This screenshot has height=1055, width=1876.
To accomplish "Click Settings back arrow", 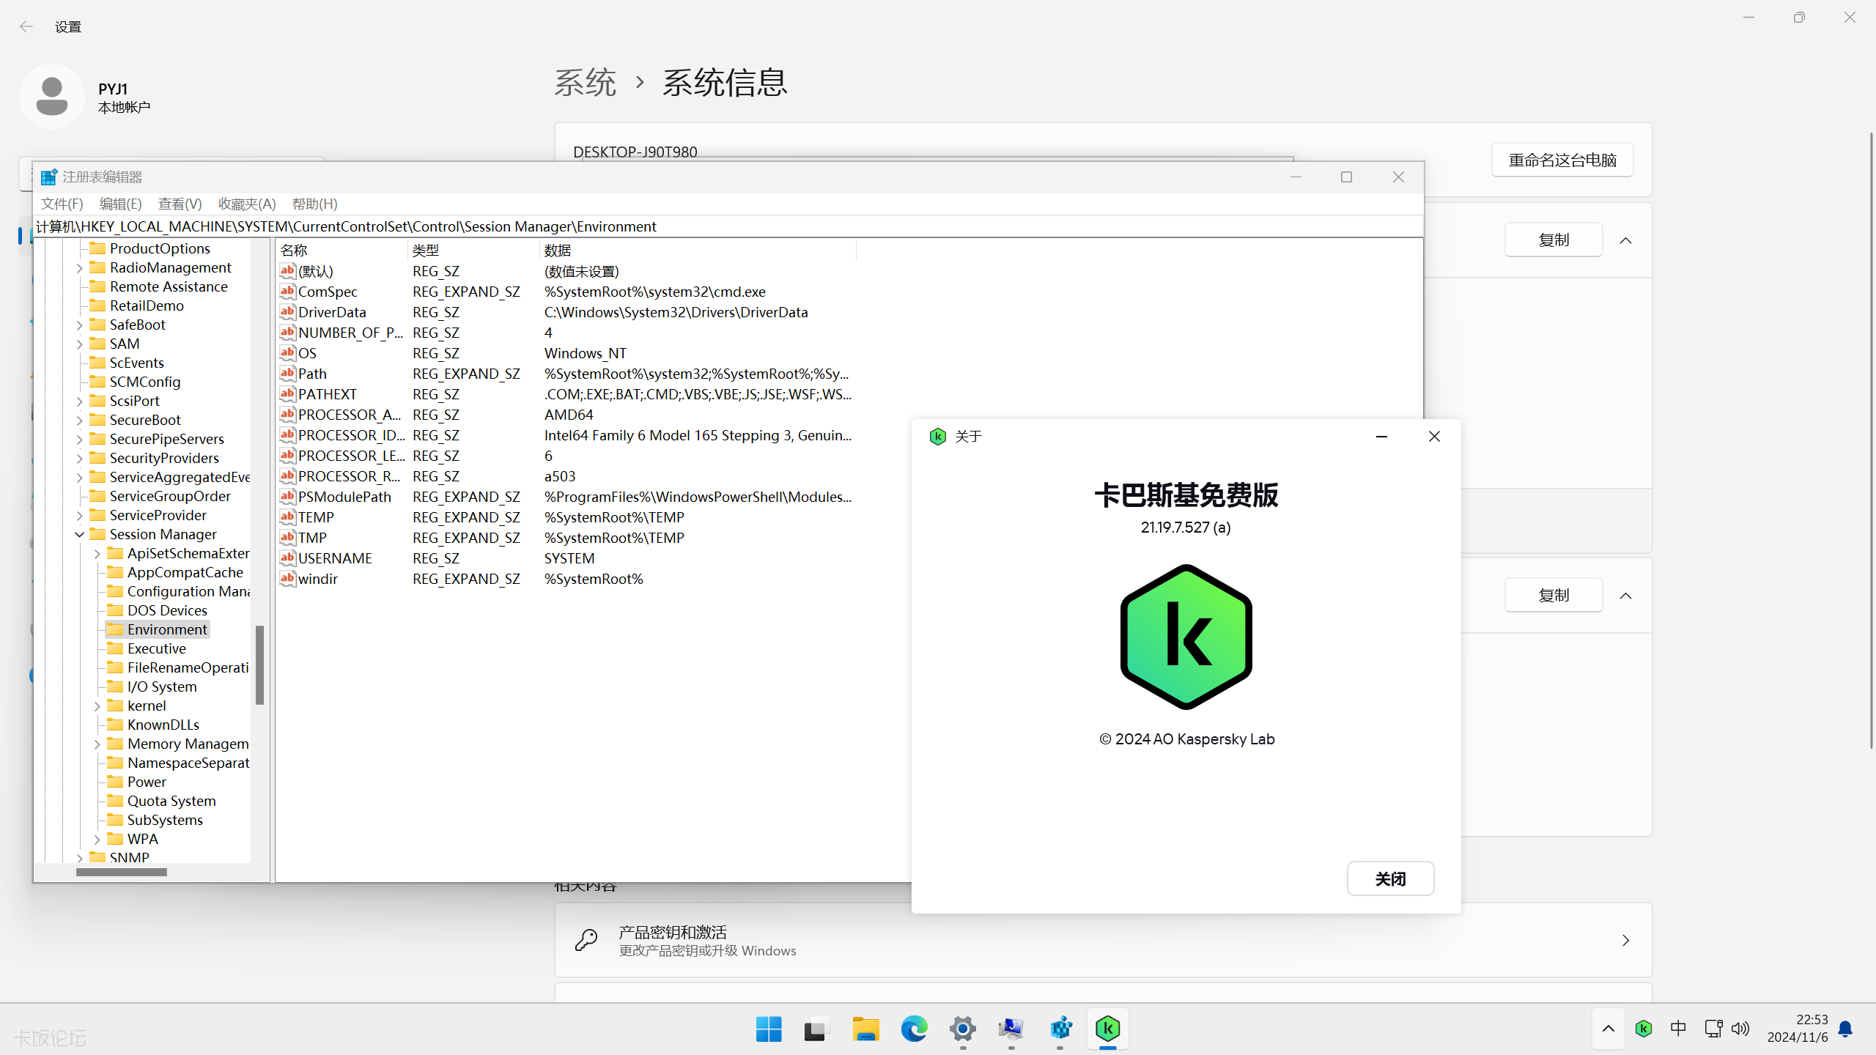I will pos(26,26).
